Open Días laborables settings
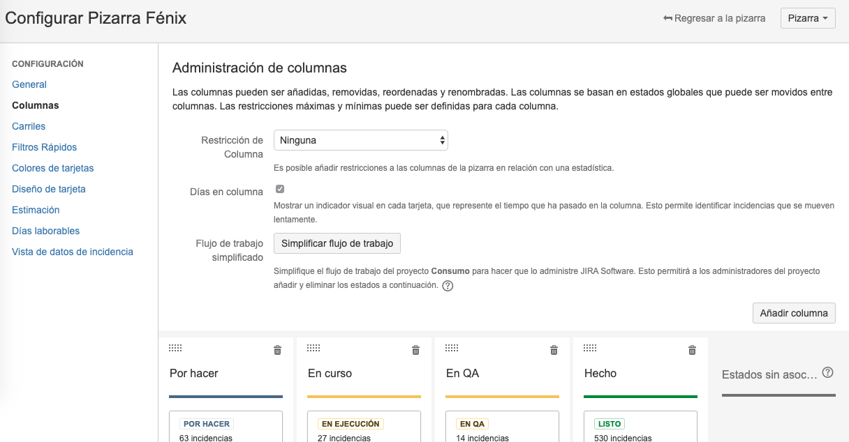The image size is (849, 442). (46, 231)
